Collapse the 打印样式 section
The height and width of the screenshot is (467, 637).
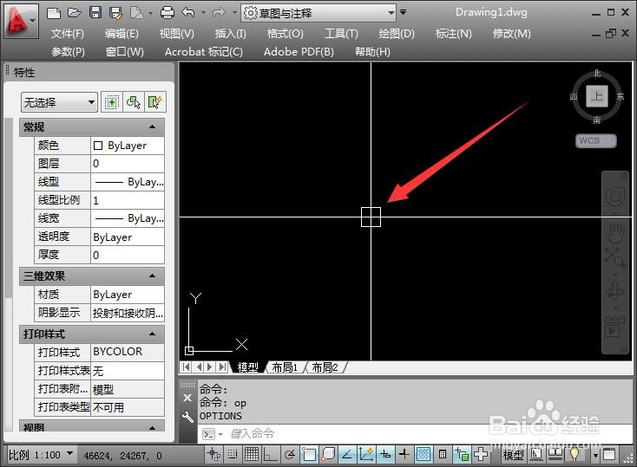click(153, 334)
